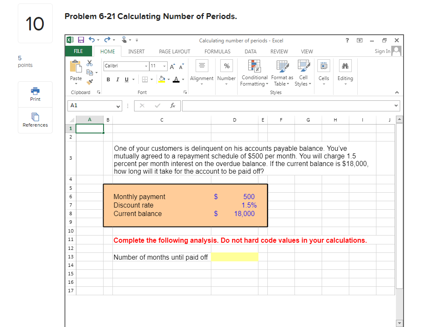Viewport: 446px width, 327px height.
Task: Toggle Bold formatting
Action: pos(107,79)
